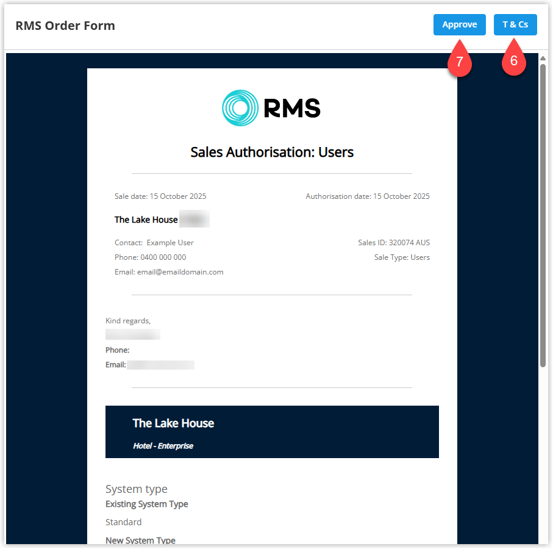Click the Approve button
Viewport: 553px width, 549px height.
(459, 24)
